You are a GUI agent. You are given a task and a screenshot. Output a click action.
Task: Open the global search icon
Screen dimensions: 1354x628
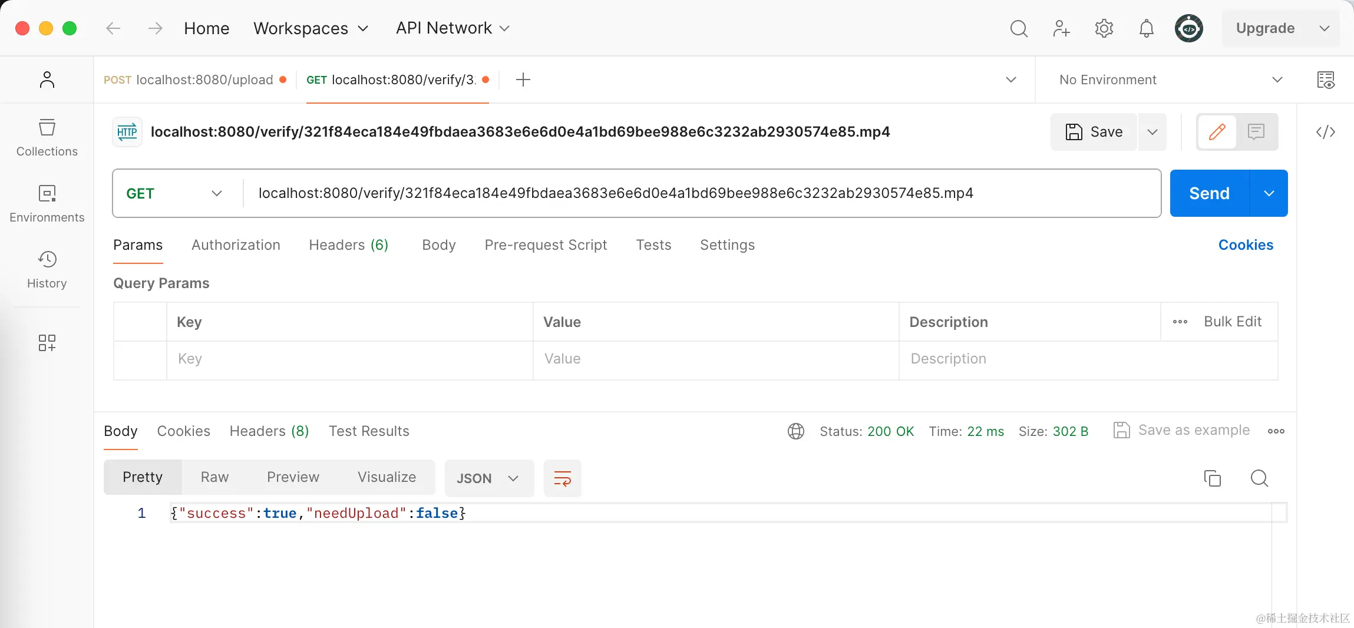pos(1019,28)
